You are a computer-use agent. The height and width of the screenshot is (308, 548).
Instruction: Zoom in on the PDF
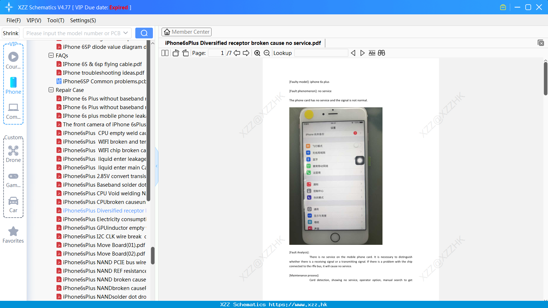(x=257, y=53)
